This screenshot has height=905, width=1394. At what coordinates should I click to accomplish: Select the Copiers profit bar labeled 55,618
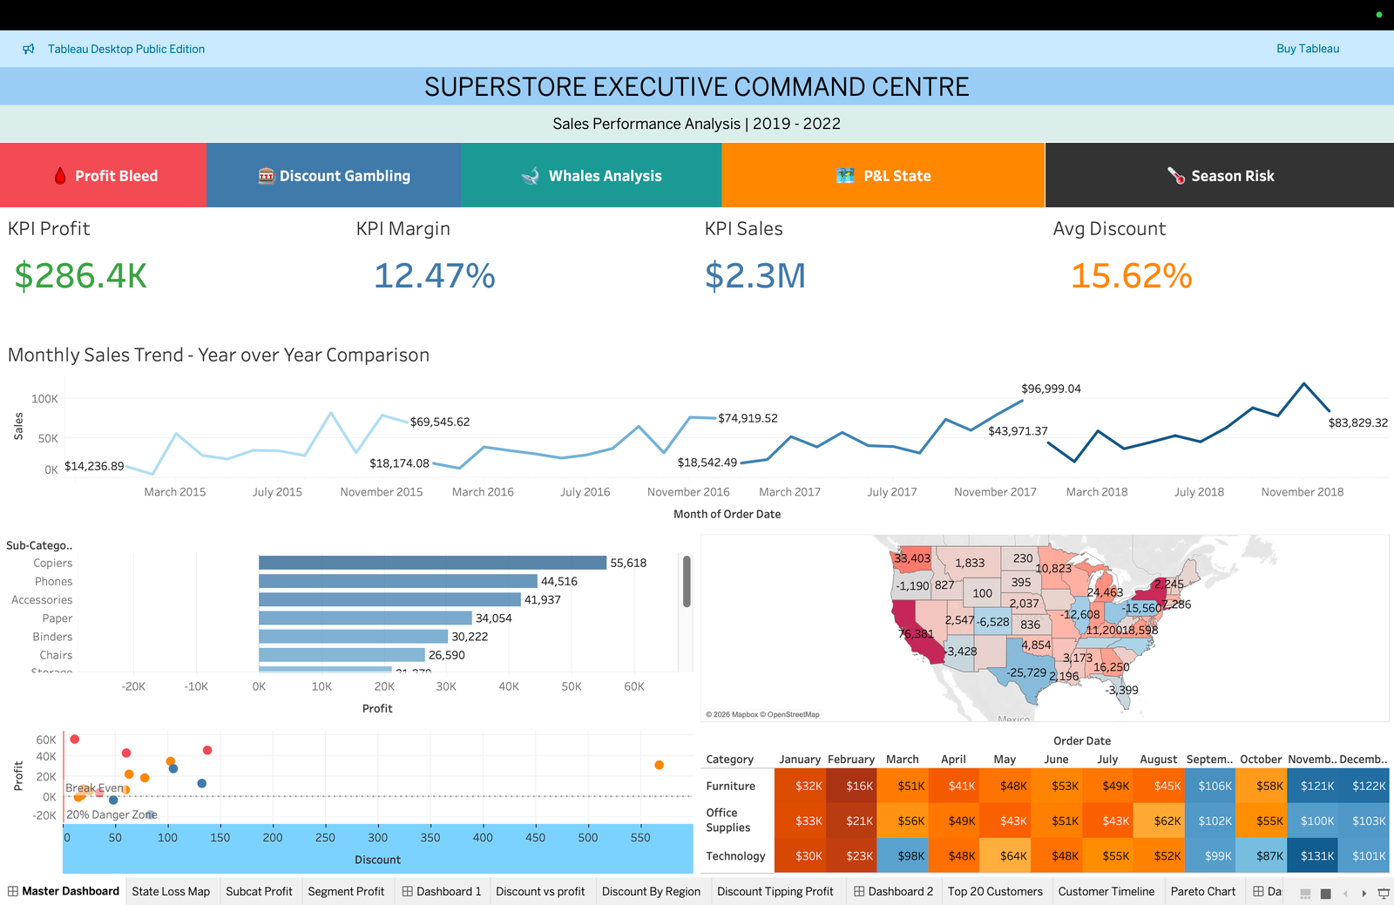432,563
